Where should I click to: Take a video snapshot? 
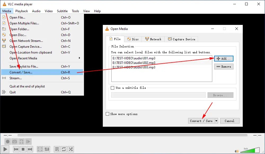click(x=15, y=142)
